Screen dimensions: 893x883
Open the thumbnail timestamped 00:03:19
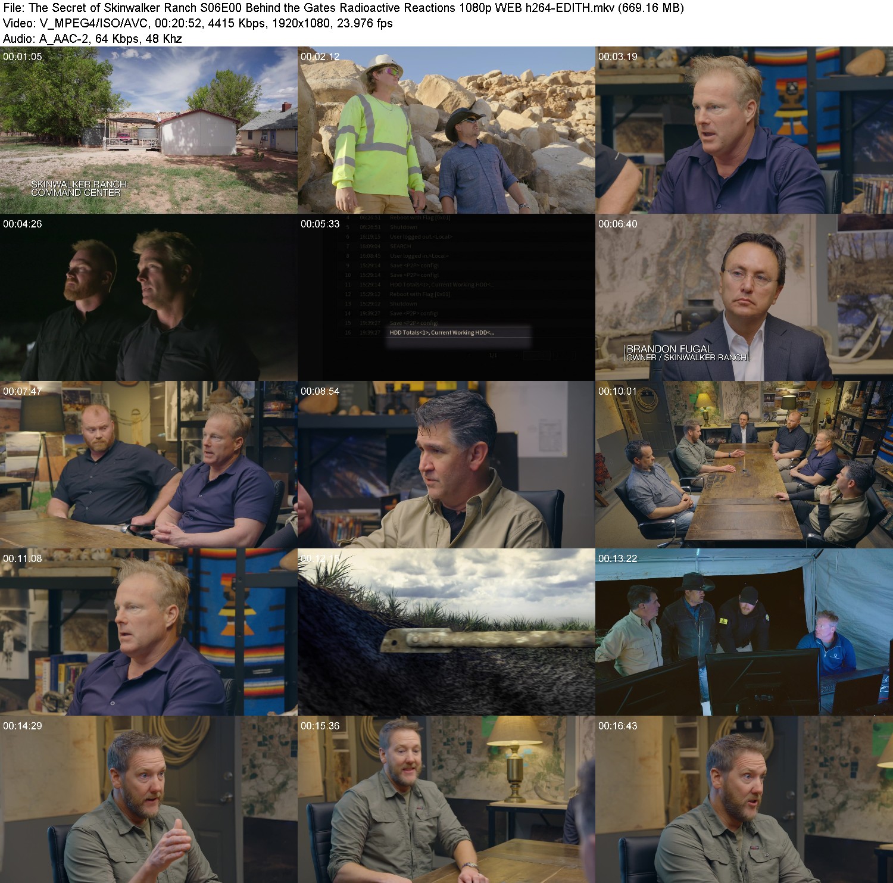(x=744, y=130)
